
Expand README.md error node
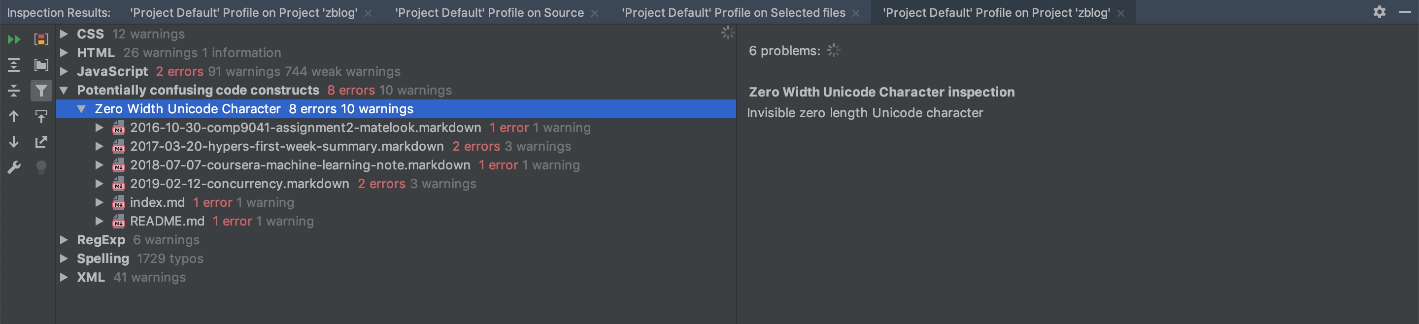(x=99, y=221)
